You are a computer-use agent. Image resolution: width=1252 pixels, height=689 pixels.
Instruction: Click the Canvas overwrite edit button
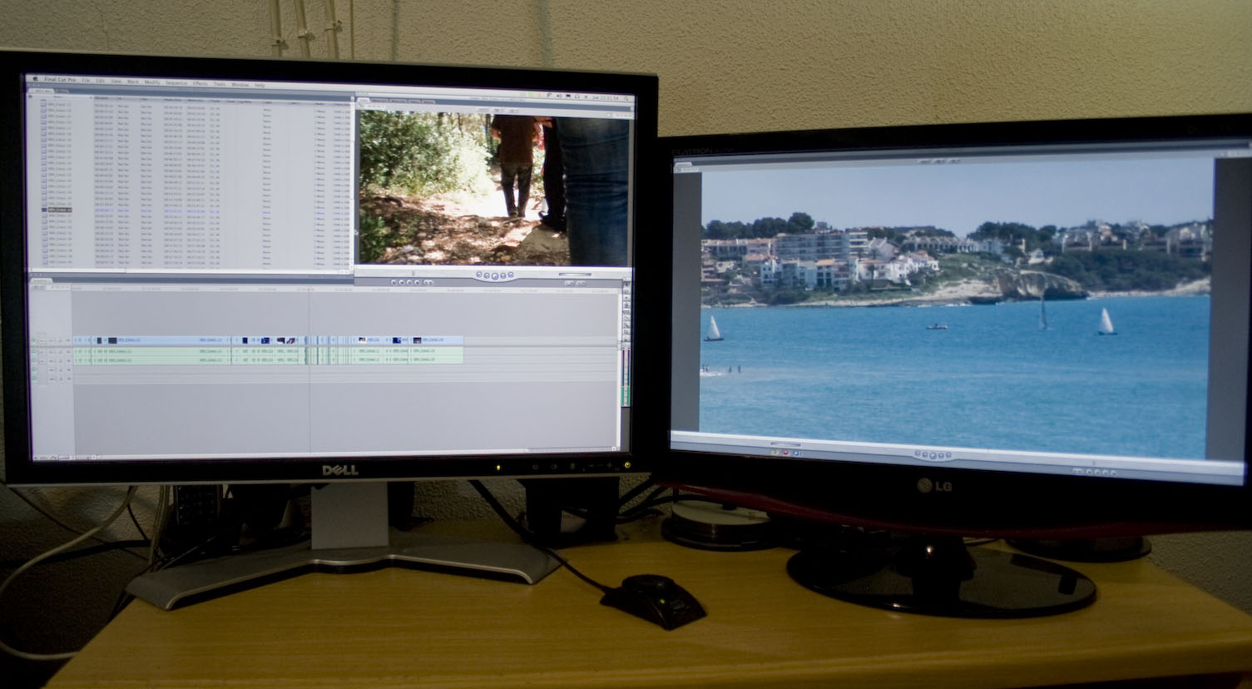tap(784, 453)
